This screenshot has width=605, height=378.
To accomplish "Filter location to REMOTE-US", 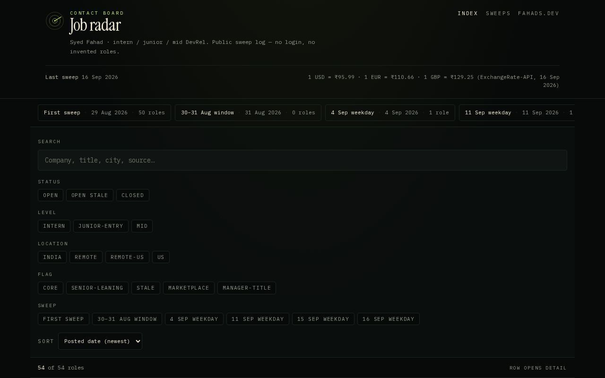I will pos(127,257).
